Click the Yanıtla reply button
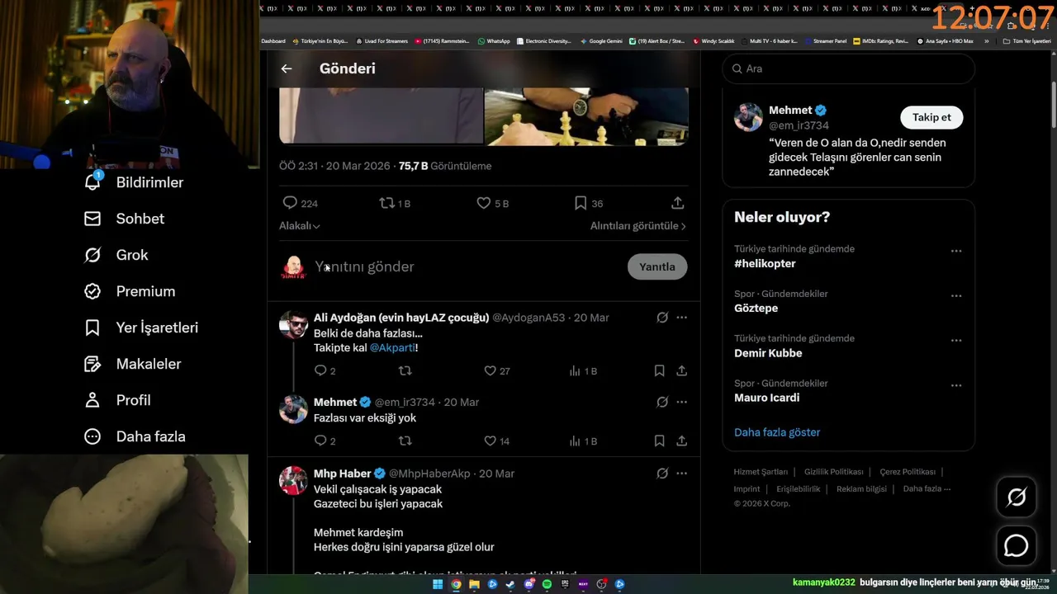 pyautogui.click(x=657, y=266)
